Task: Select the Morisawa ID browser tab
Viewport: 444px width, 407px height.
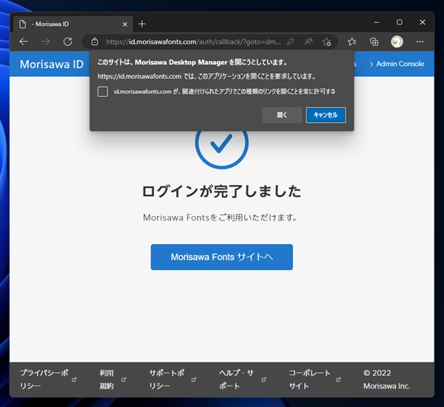Action: point(73,24)
